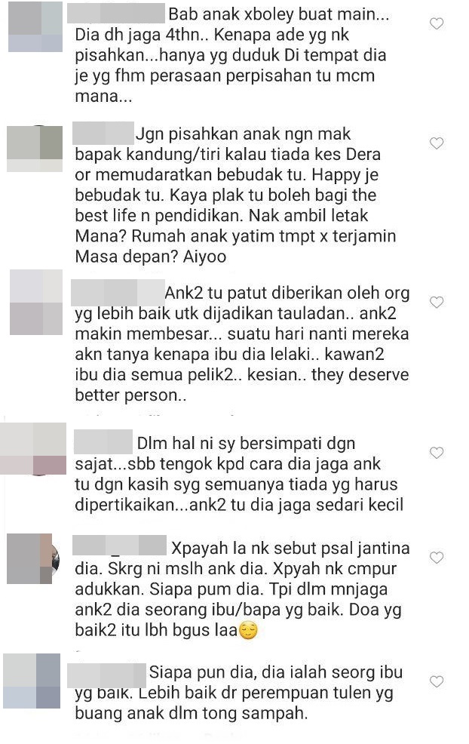Like the comment starting "Xpayah la nk sebut"
Image resolution: width=469 pixels, height=744 pixels.
437,557
